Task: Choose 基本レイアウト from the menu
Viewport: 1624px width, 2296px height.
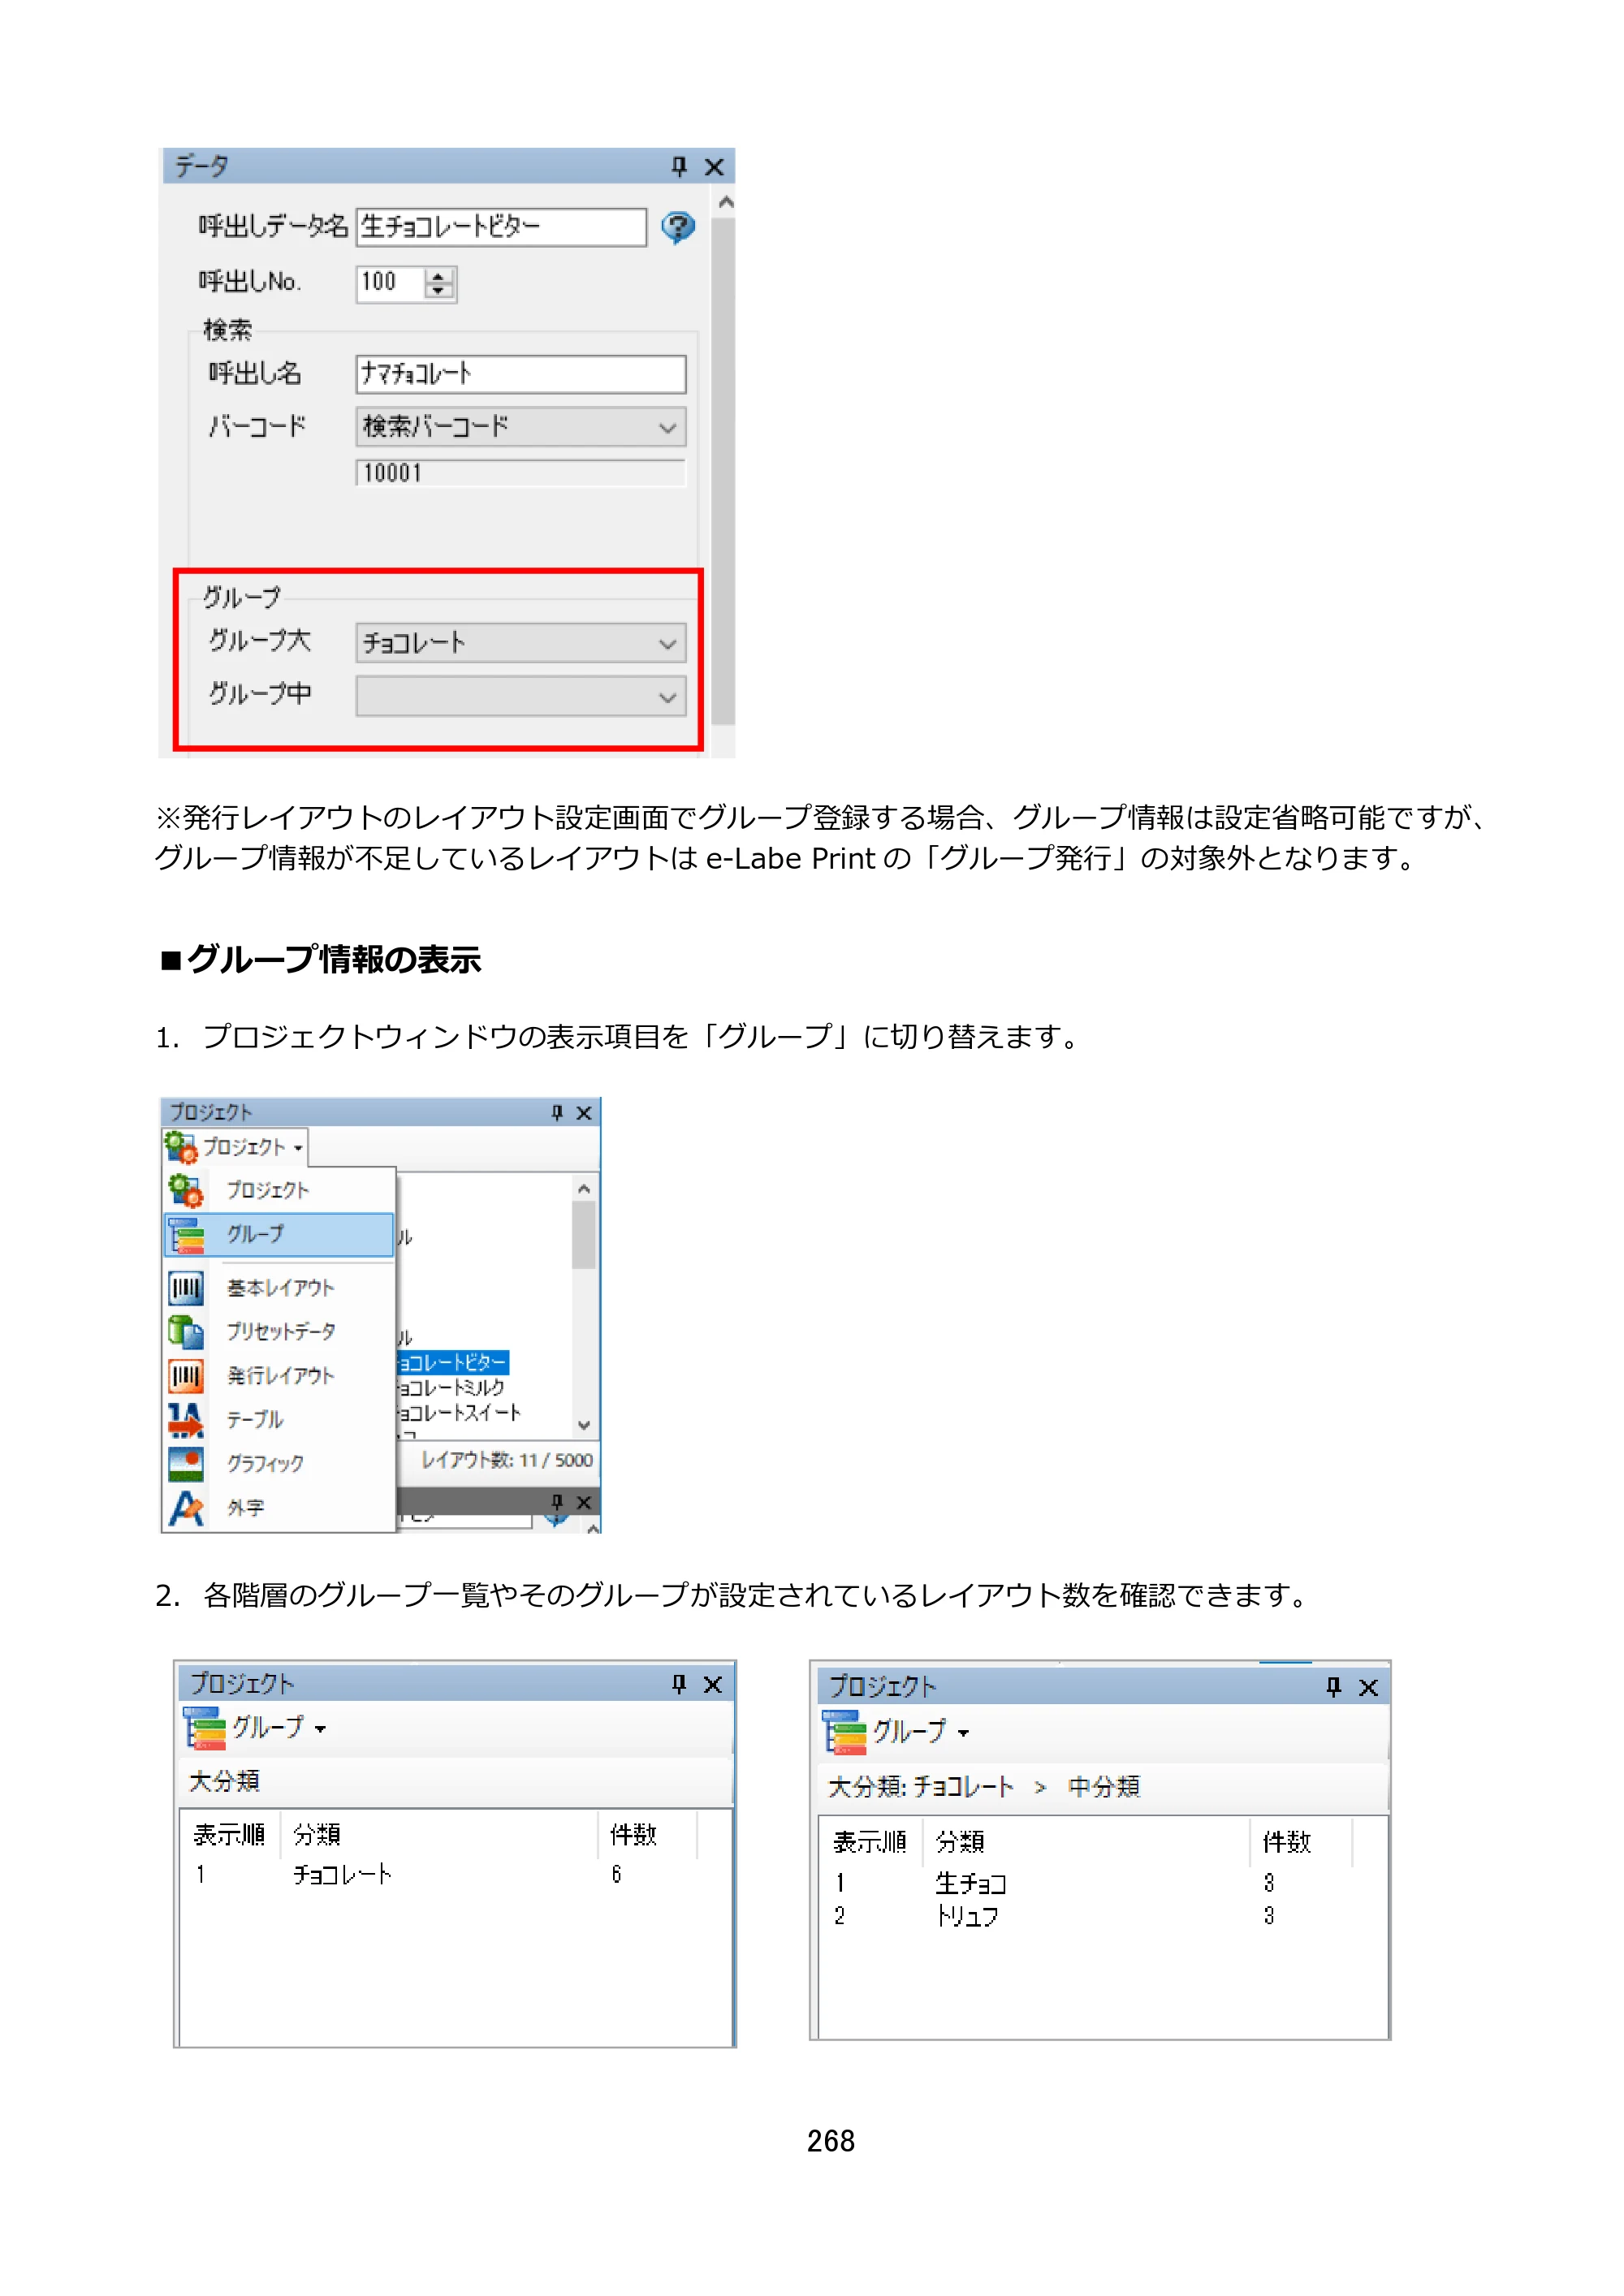Action: [x=280, y=1288]
